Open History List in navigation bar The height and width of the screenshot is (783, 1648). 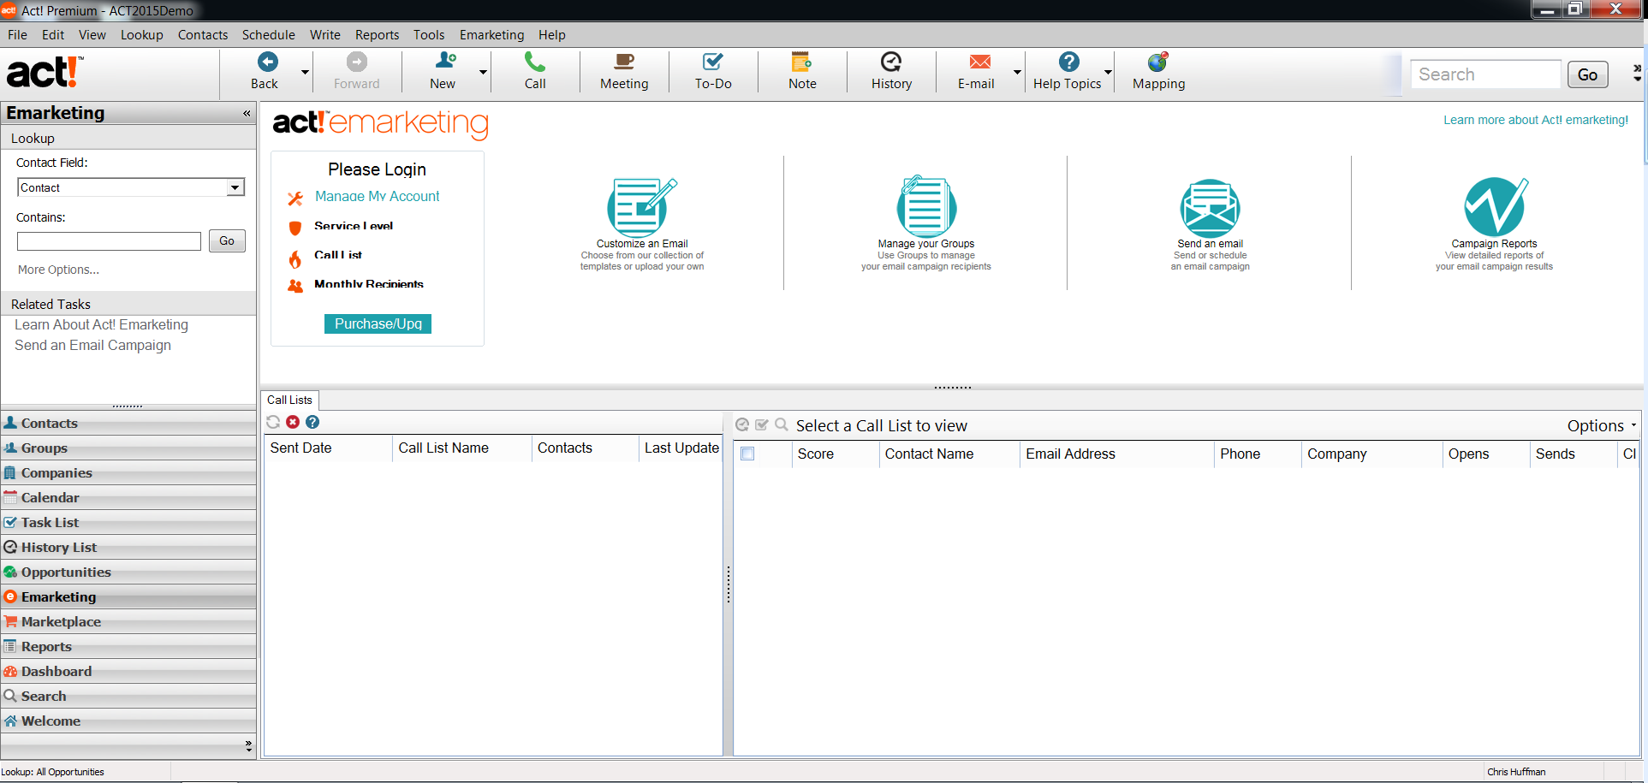(x=128, y=547)
